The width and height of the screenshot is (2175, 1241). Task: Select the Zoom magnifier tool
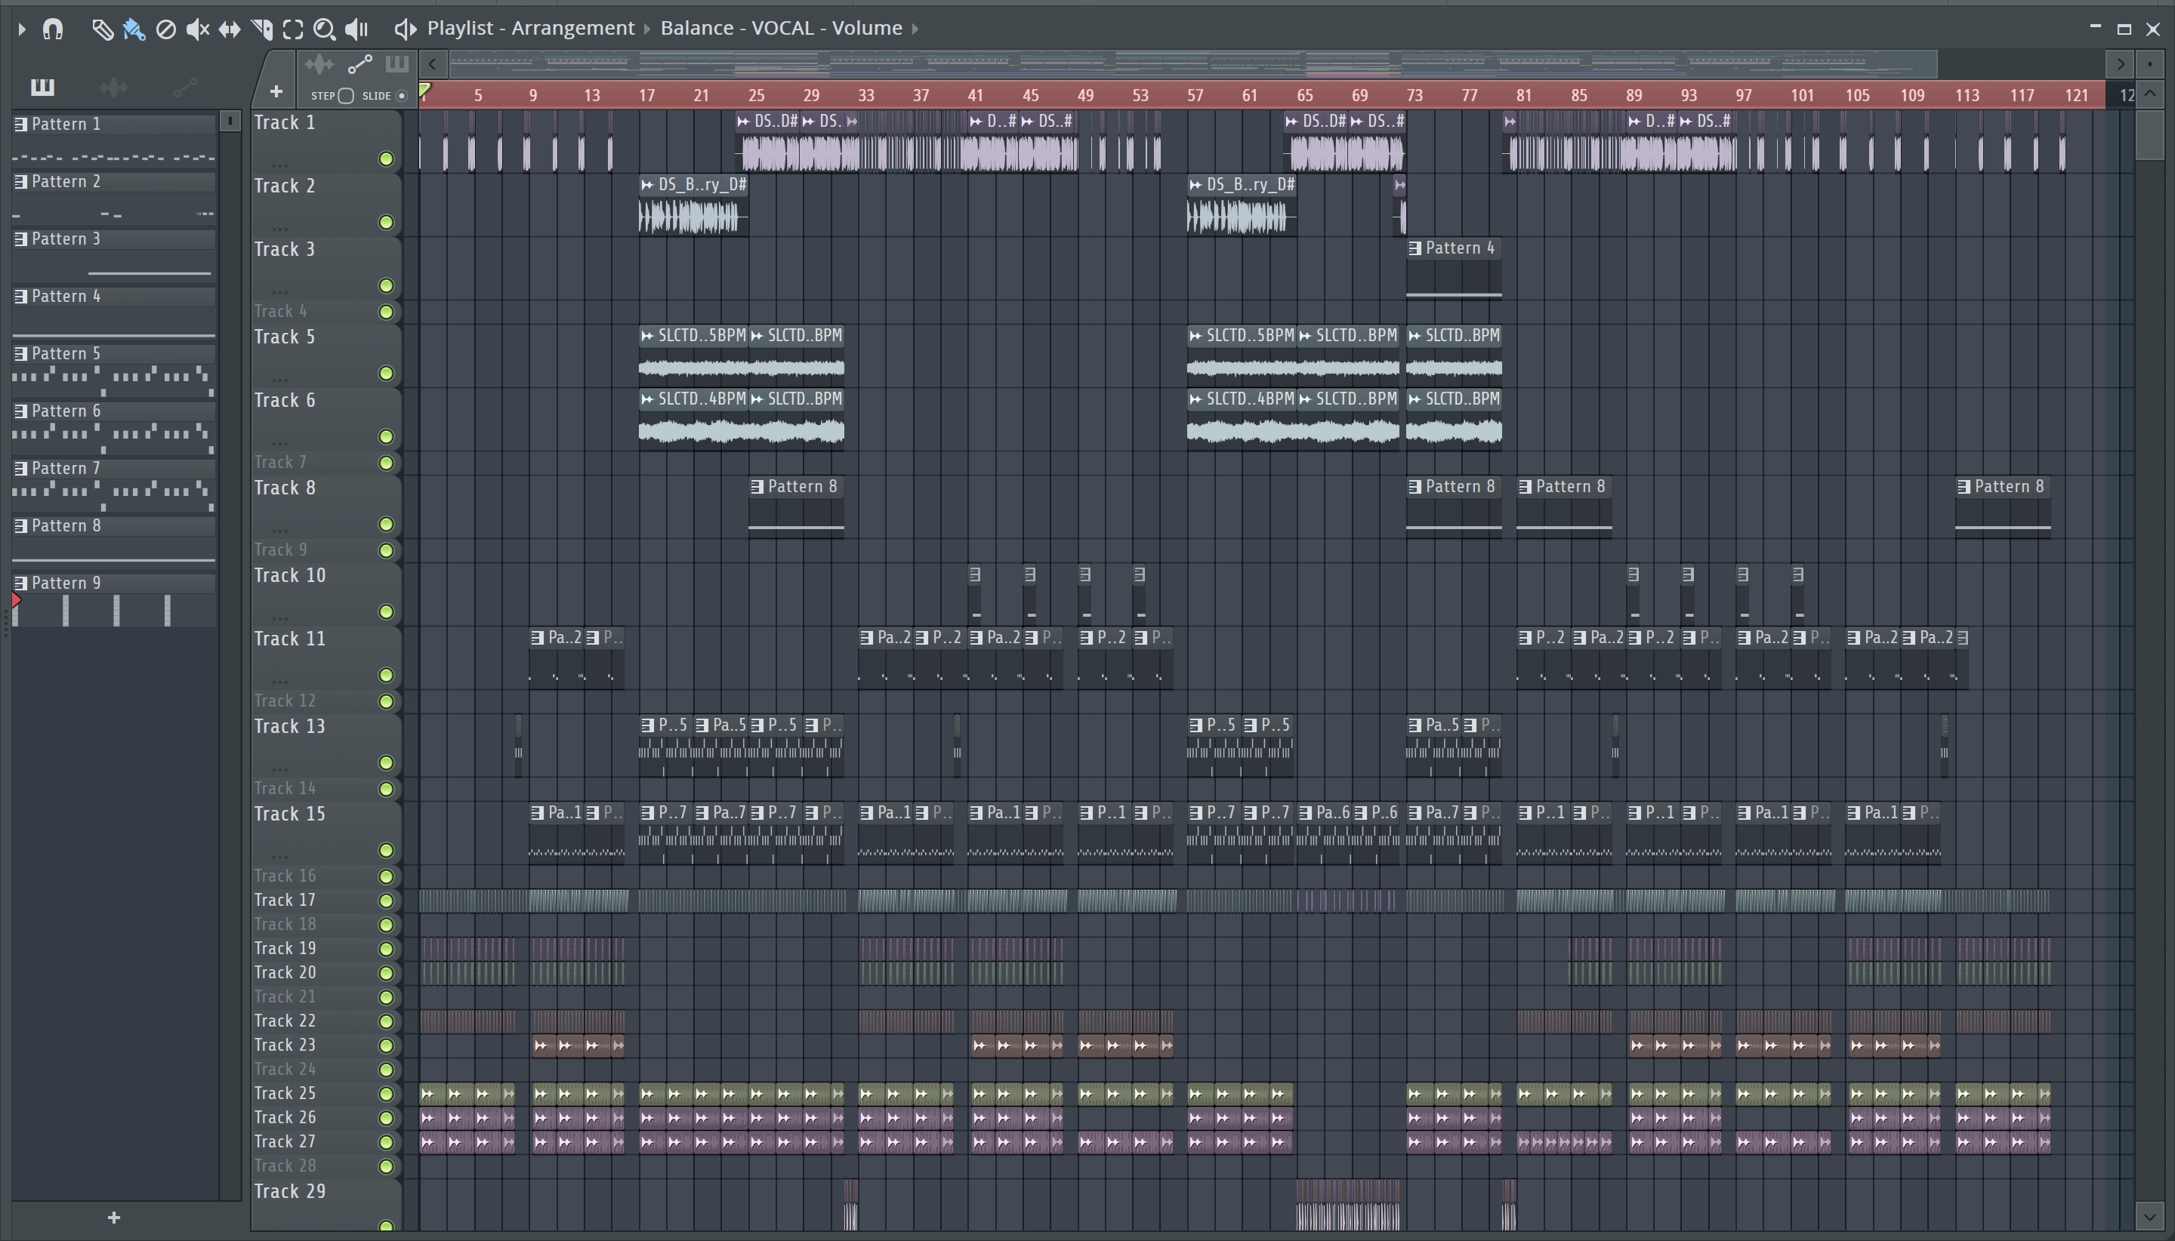coord(324,30)
